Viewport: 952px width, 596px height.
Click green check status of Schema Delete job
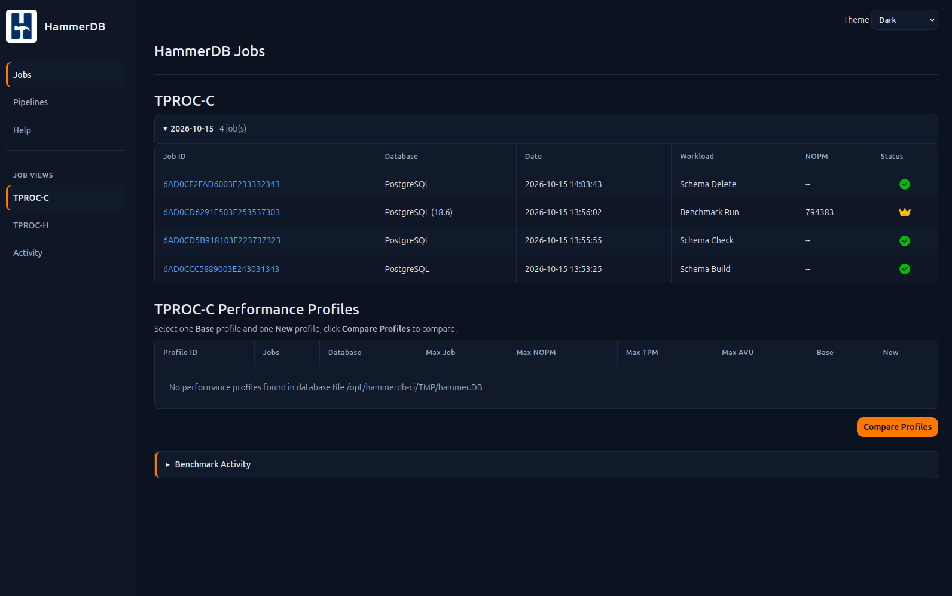coord(905,184)
